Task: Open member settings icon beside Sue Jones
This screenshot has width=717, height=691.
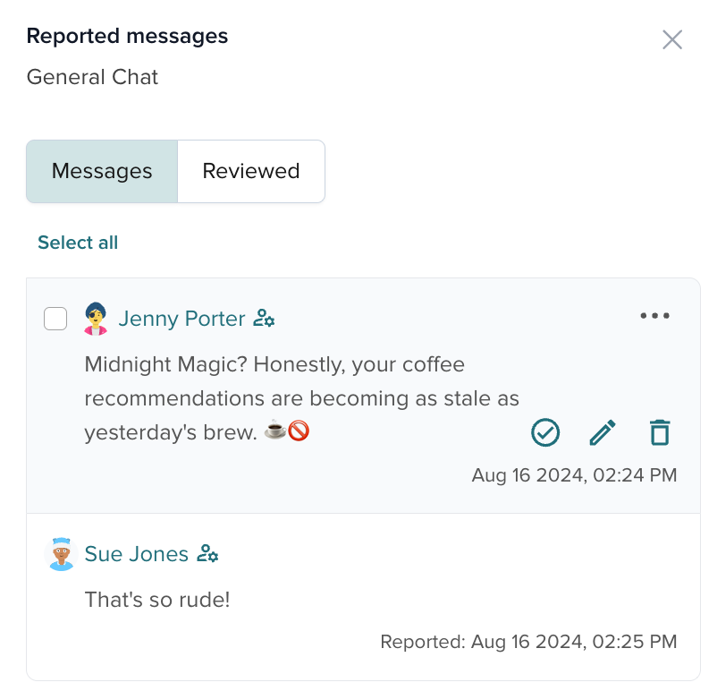Action: tap(207, 554)
